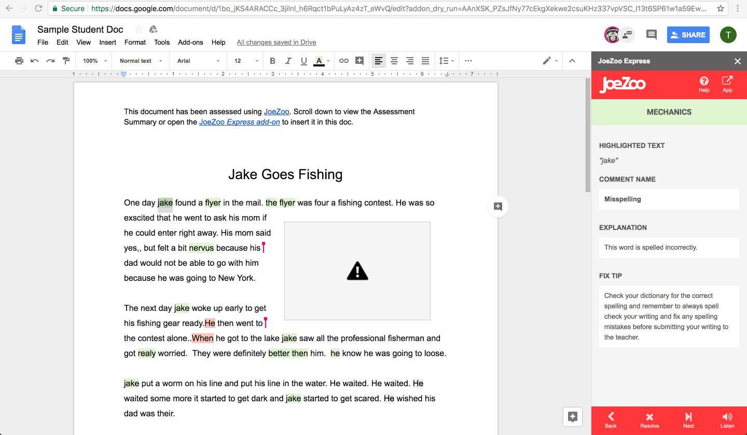The image size is (747, 435).
Task: Toggle underline formatting
Action: [304, 61]
